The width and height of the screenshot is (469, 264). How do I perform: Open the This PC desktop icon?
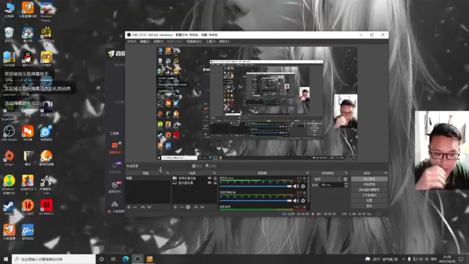[x=9, y=9]
